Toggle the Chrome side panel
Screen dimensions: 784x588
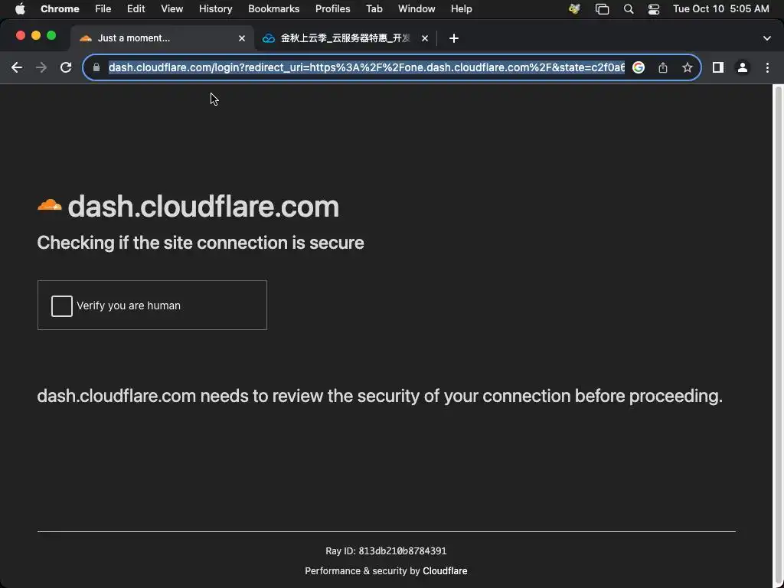(718, 67)
